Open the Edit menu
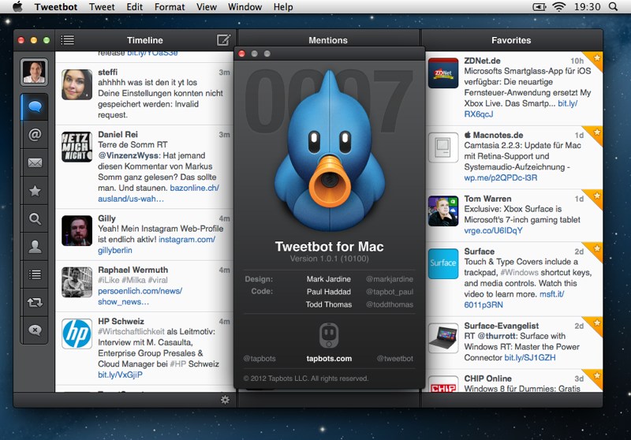631x440 pixels. pos(134,7)
